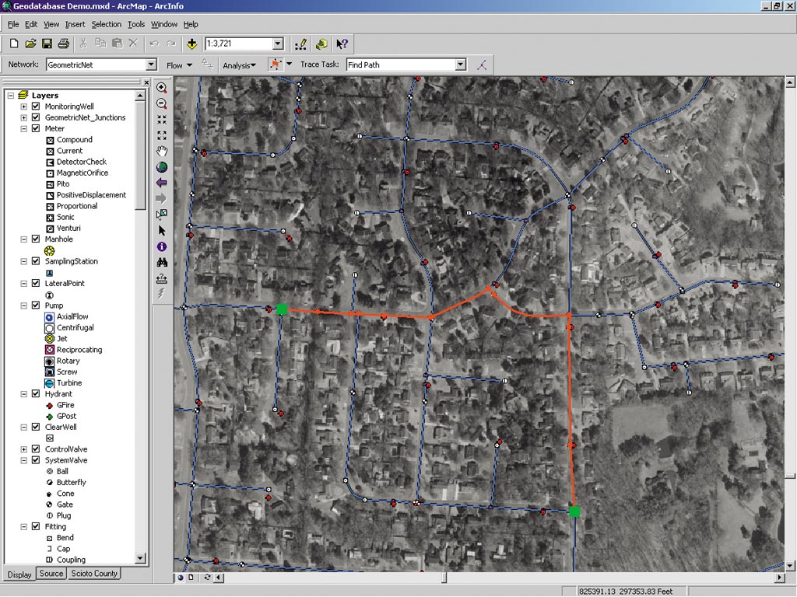This screenshot has height=597, width=797.
Task: Click the Full Extent globe icon
Action: click(x=162, y=167)
